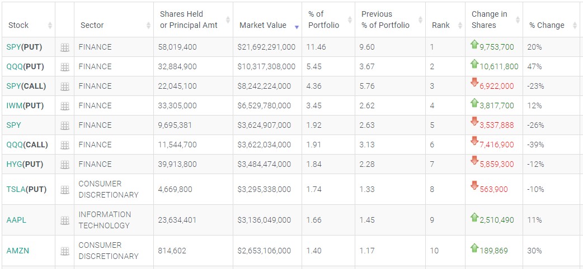Click the grid icon in the IWM(PUT) row
The image size is (583, 269).
click(x=65, y=106)
